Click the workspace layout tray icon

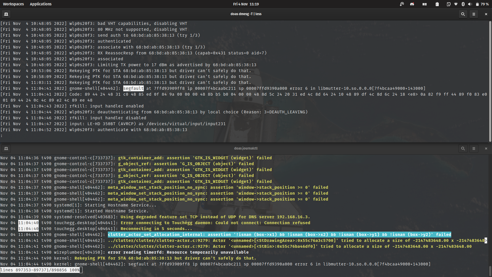point(425,4)
